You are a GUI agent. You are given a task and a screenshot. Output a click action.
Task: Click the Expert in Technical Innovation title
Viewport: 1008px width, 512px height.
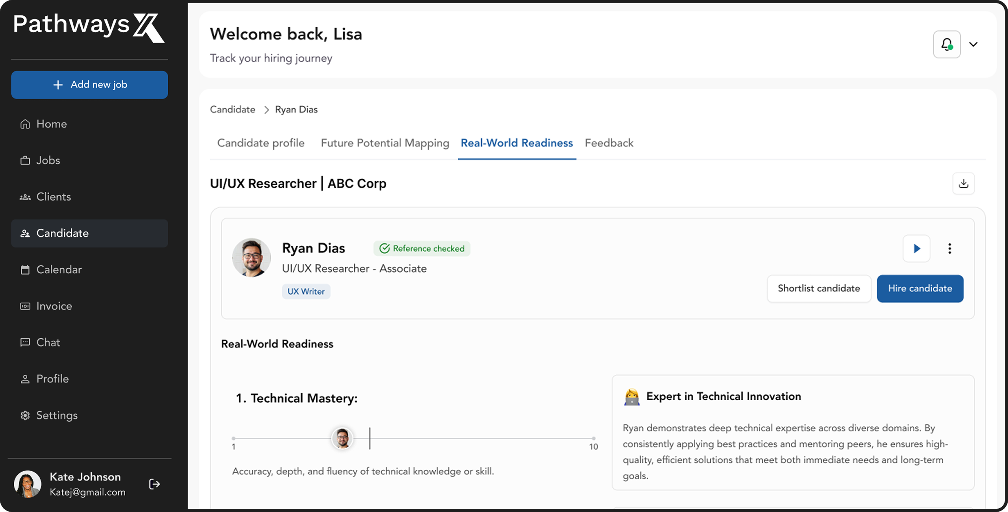[723, 397]
